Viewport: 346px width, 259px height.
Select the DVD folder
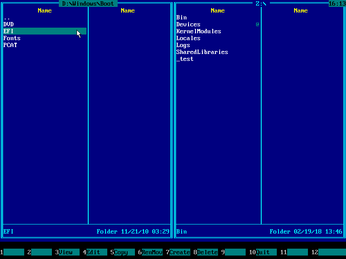[x=10, y=24]
